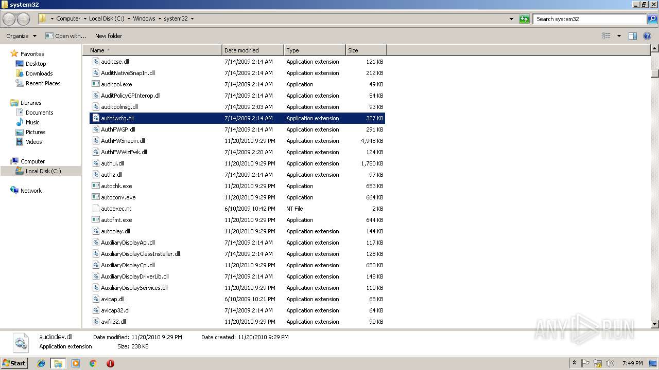Click Internet Explorer taskbar icon
This screenshot has height=370, width=659.
point(41,363)
